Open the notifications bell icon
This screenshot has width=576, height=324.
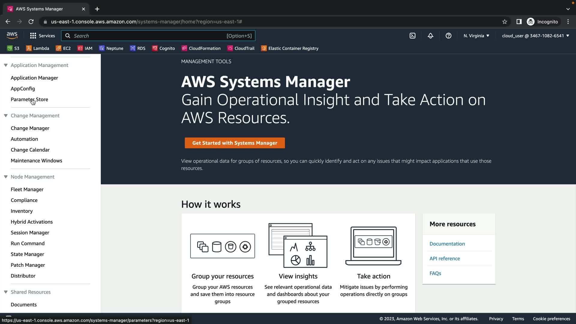click(x=430, y=36)
